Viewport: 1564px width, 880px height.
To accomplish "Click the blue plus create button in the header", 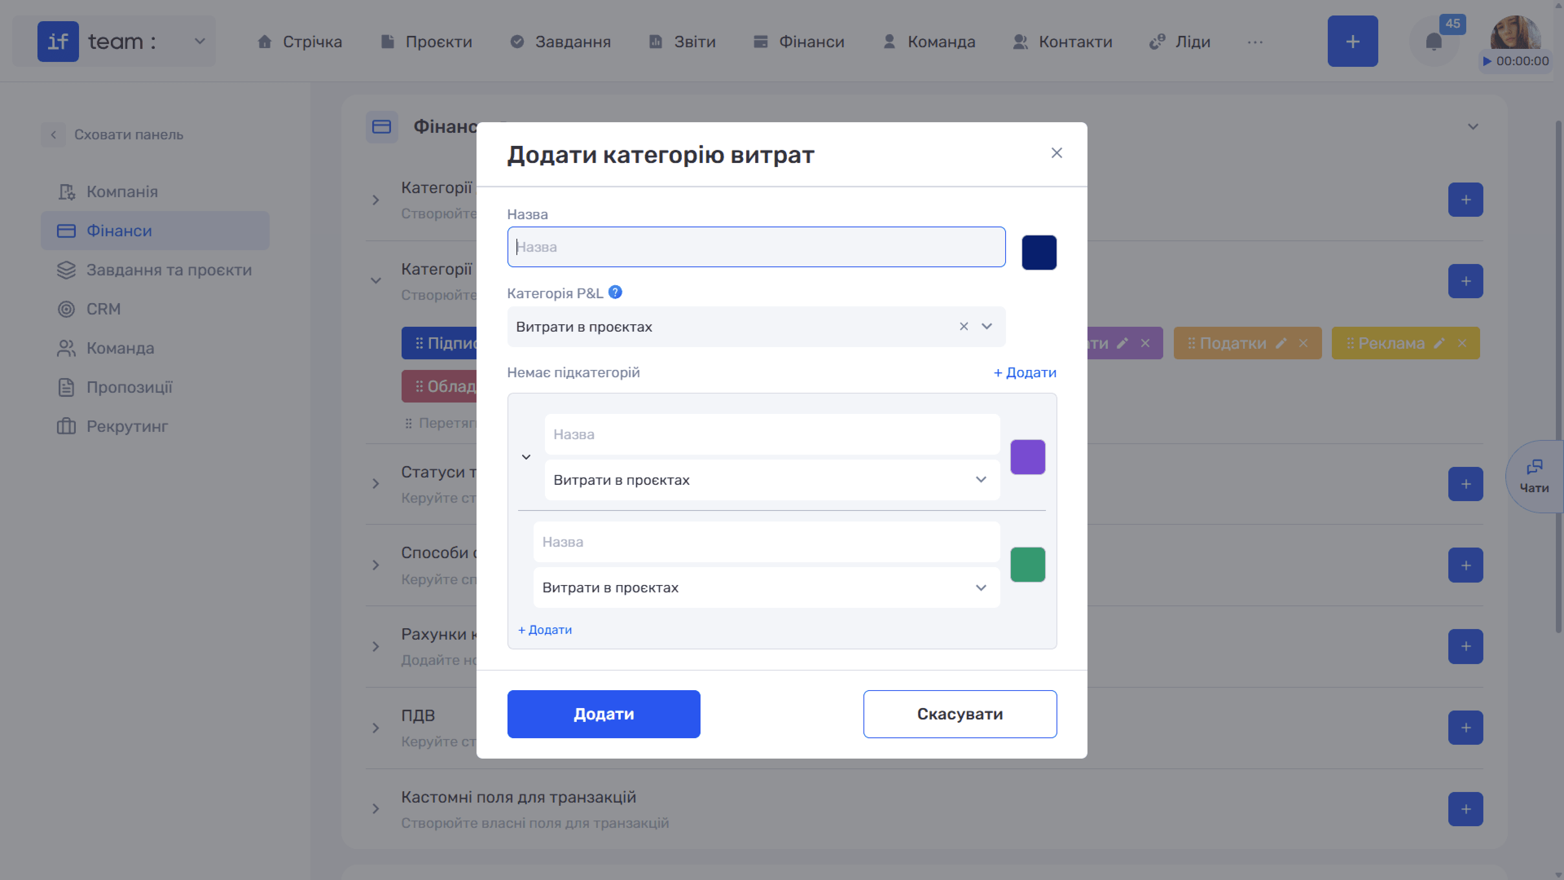I will tap(1352, 41).
